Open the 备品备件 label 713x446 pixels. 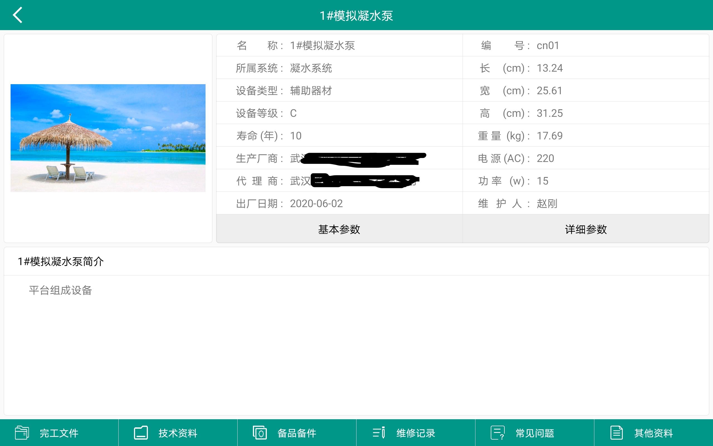coord(297,433)
